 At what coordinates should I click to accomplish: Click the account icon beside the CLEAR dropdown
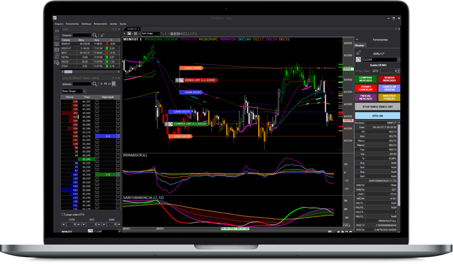[359, 59]
